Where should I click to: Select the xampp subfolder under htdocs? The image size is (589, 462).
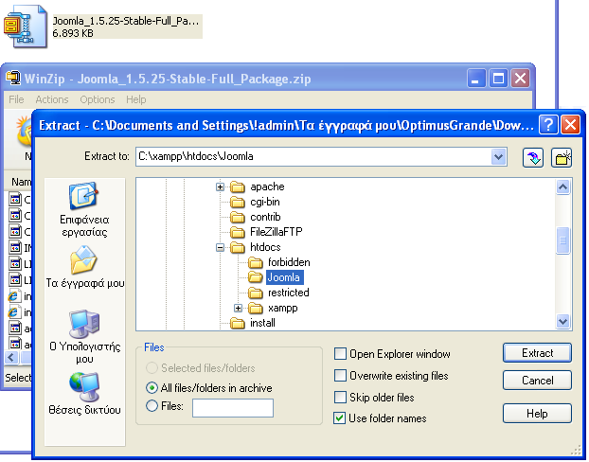pyautogui.click(x=273, y=308)
